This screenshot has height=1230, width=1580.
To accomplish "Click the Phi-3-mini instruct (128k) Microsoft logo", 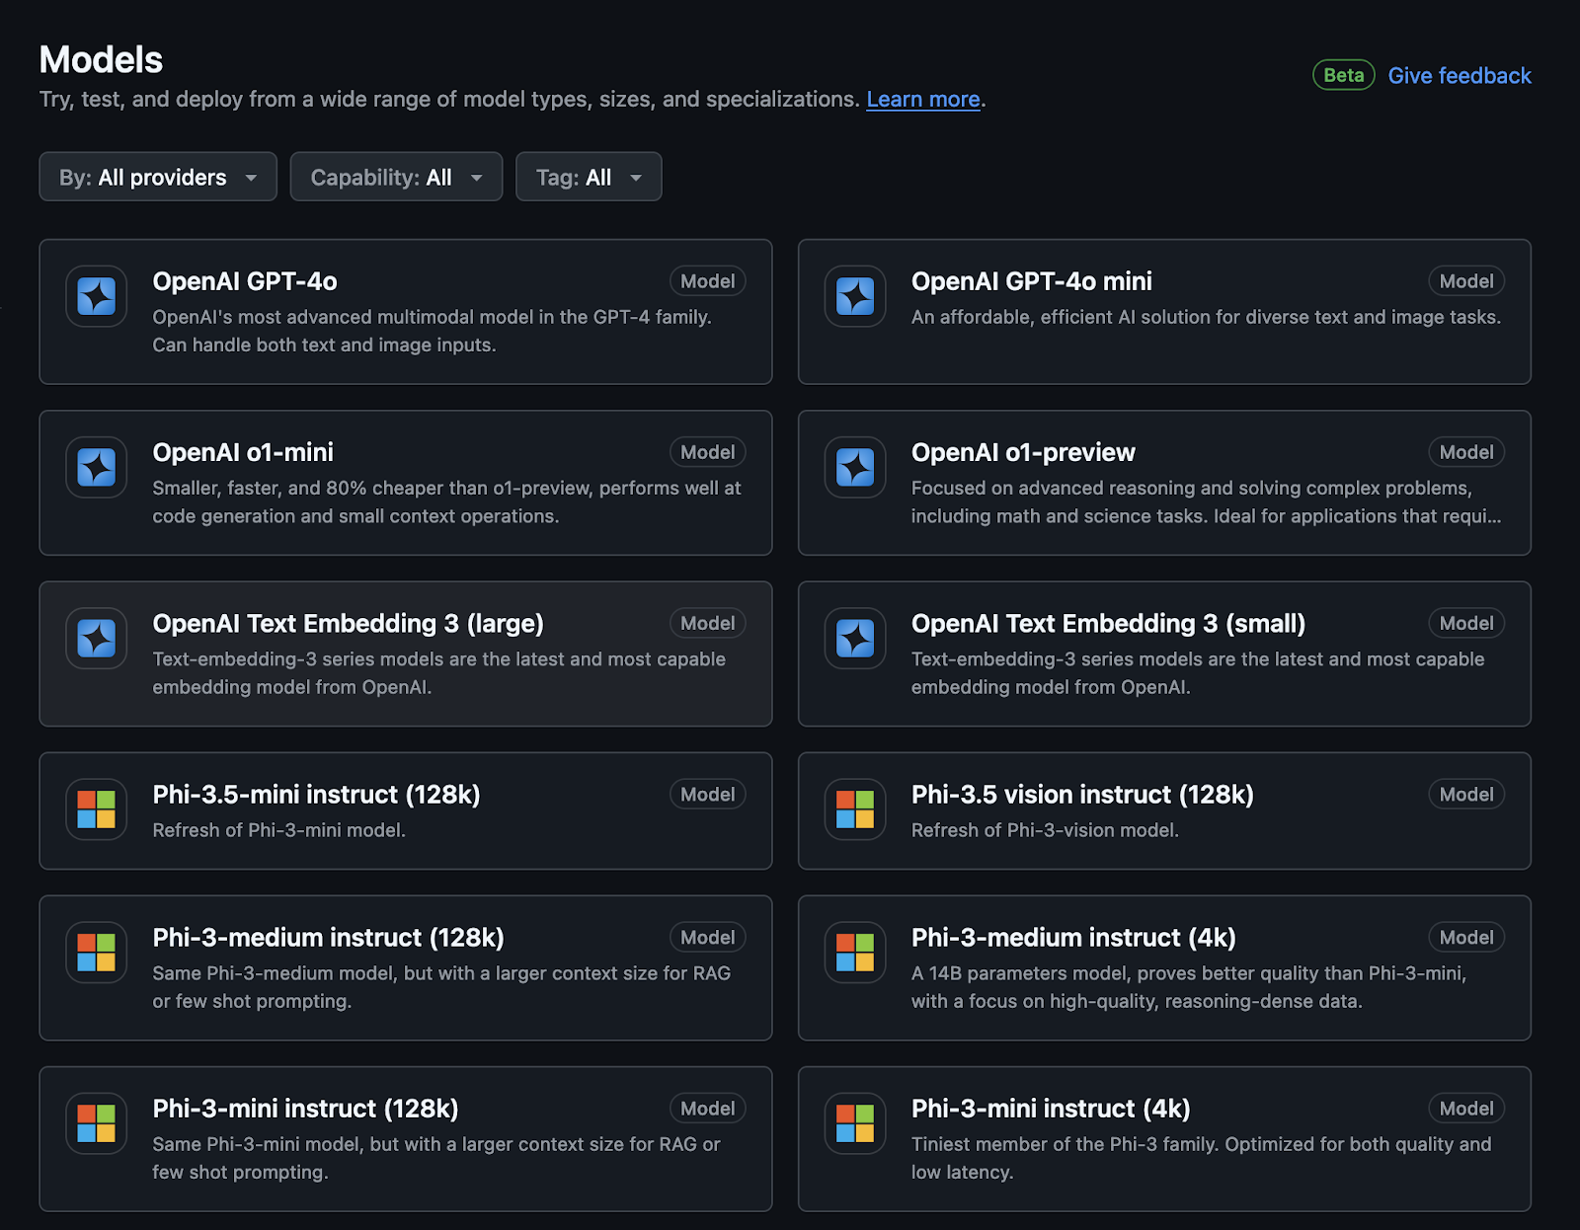I will point(97,1123).
